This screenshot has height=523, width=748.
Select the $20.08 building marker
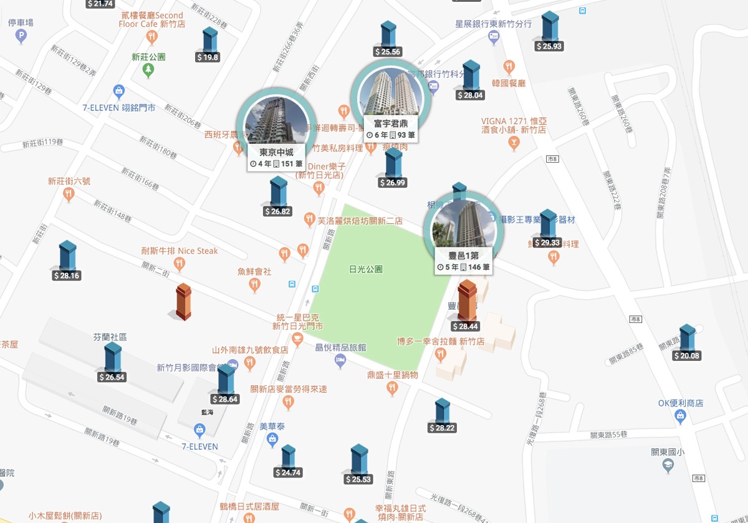tap(687, 343)
